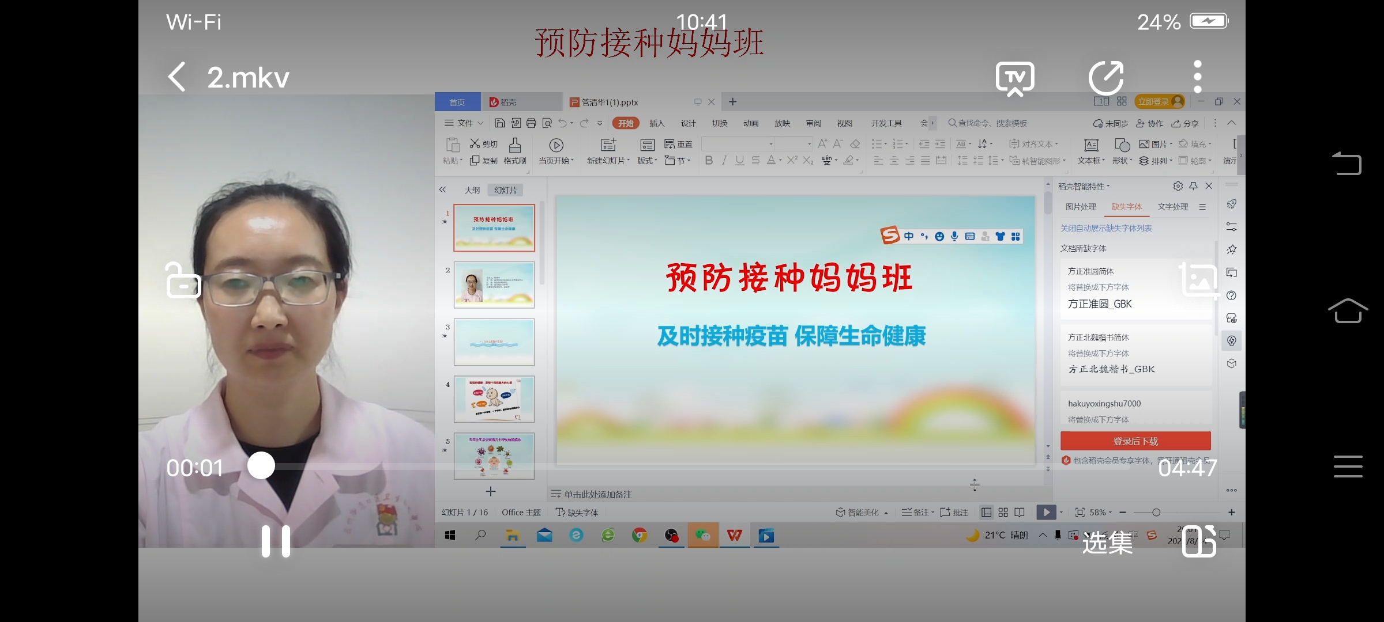Open the 审阅 ribbon tab
Viewport: 1384px width, 622px height.
click(x=813, y=123)
